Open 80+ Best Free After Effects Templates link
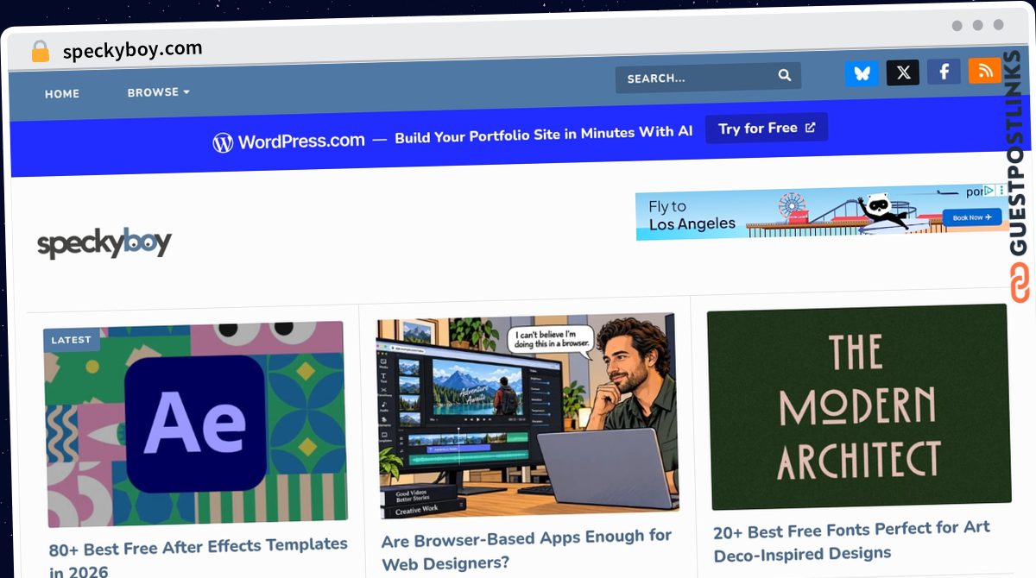This screenshot has width=1036, height=578. click(x=199, y=557)
